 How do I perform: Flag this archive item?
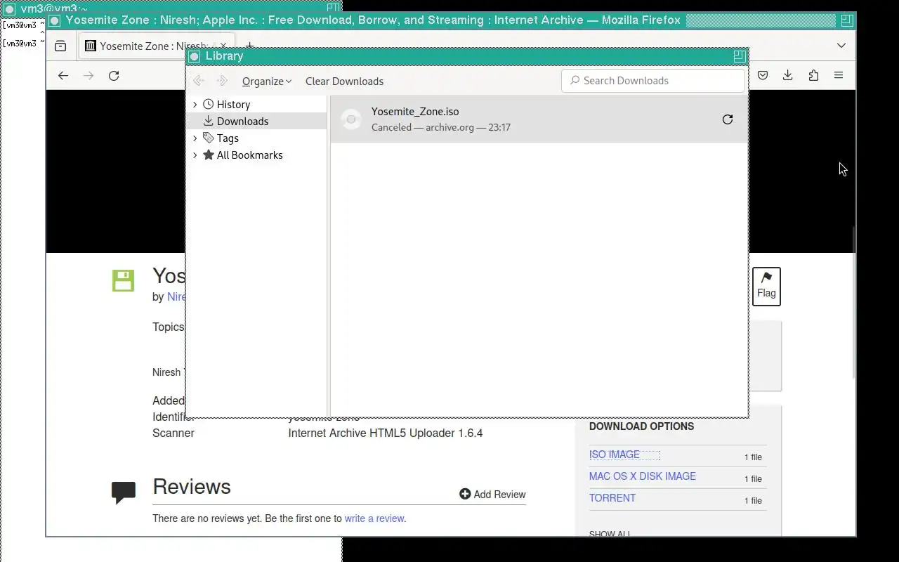(x=766, y=287)
